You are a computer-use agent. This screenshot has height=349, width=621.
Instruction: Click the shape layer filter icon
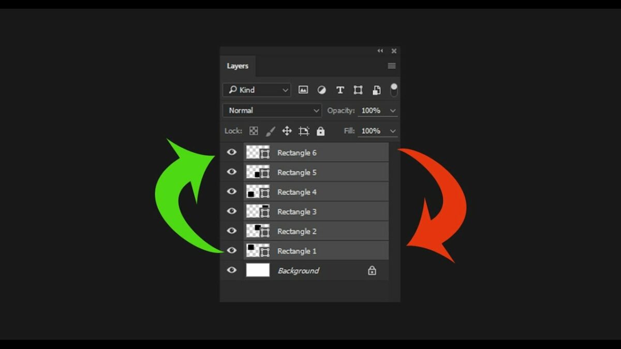tap(358, 90)
